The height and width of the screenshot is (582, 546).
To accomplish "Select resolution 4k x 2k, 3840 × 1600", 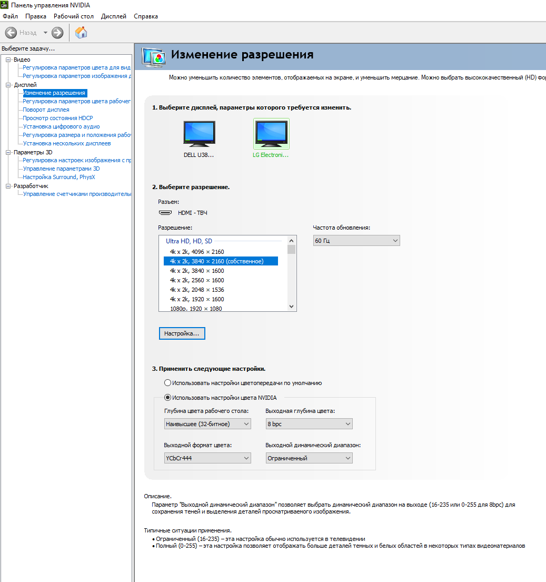I will pos(197,271).
